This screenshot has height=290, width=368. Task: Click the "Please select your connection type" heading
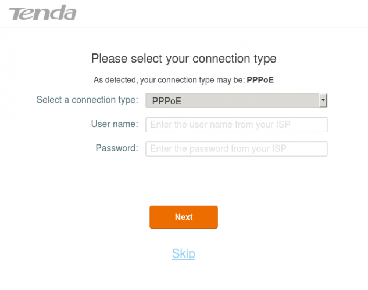pos(184,59)
